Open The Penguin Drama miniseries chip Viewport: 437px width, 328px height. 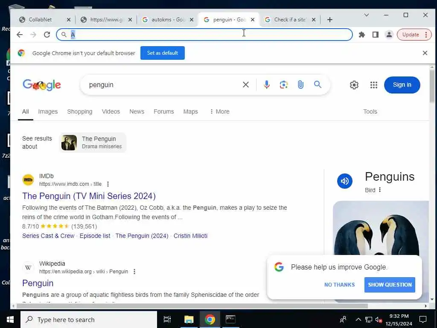(93, 143)
